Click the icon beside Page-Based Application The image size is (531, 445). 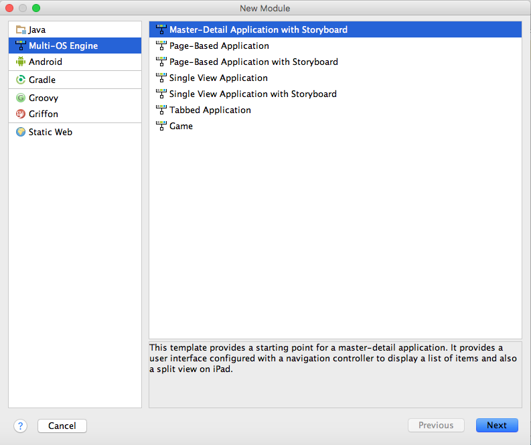[161, 46]
